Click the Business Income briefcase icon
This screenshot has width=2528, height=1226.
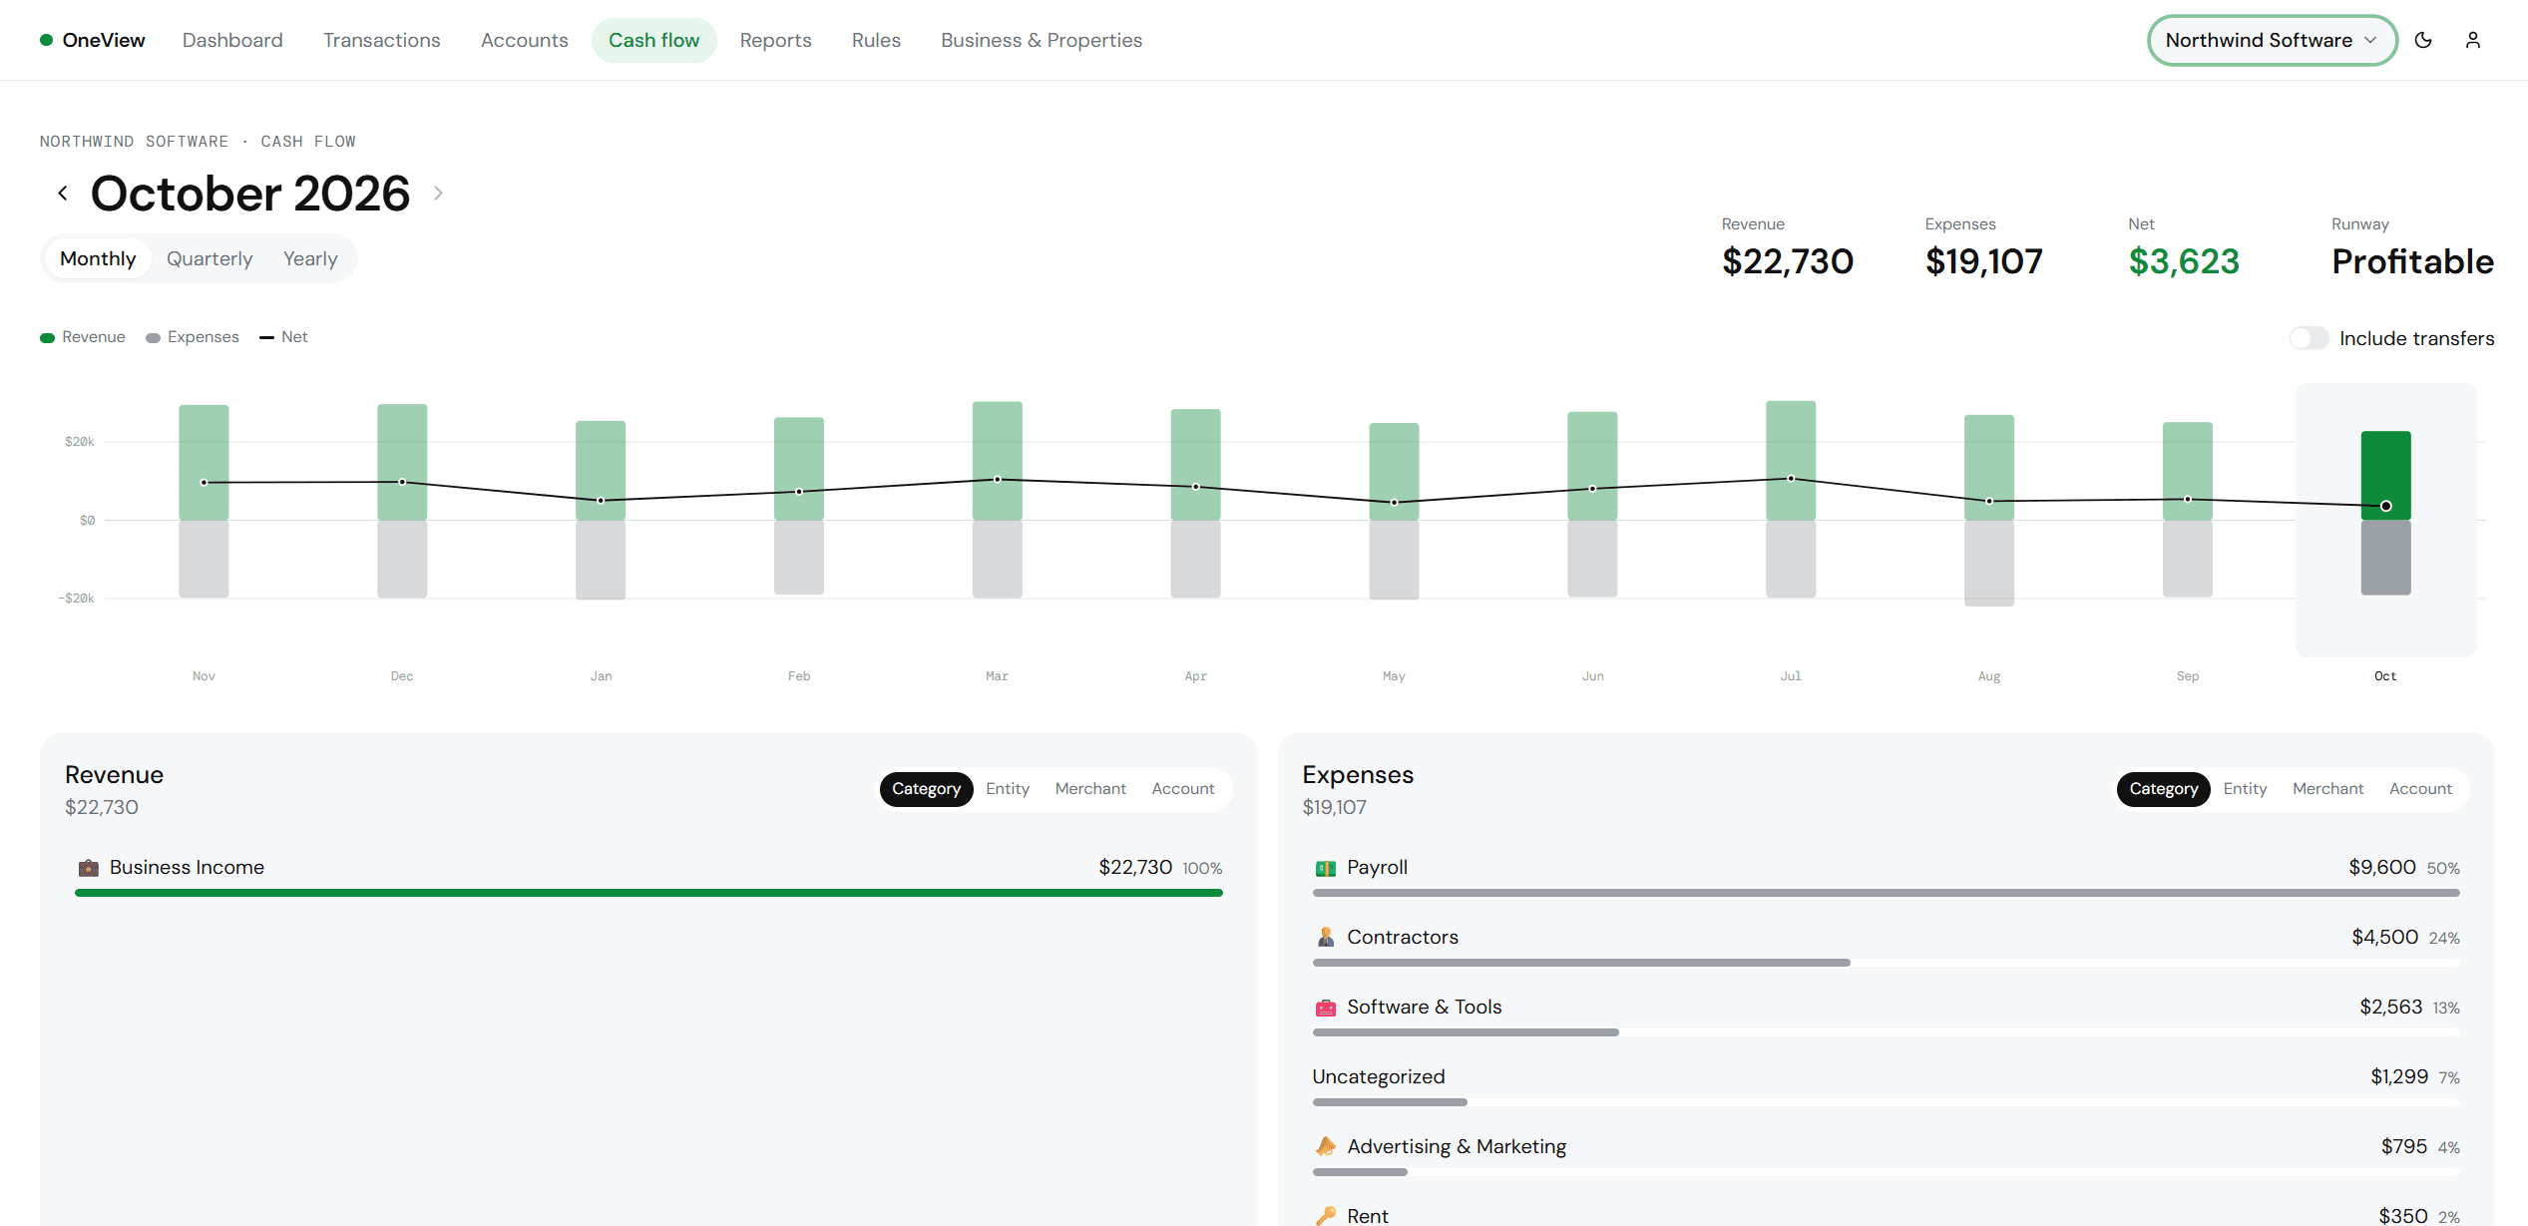(x=89, y=868)
